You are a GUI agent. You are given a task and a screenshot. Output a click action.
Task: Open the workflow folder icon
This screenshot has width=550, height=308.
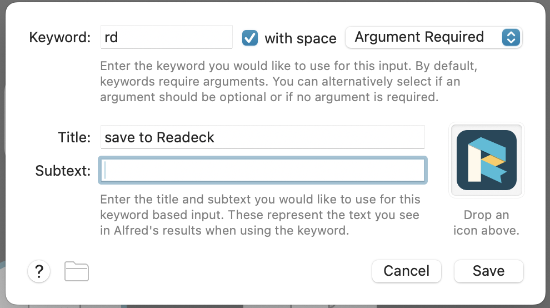tap(77, 271)
